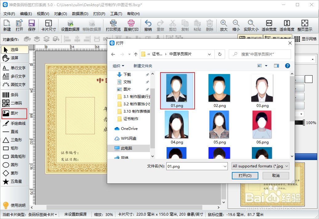The width and height of the screenshot is (319, 219).
Task: Open the File (文件) menu
Action: [9, 14]
